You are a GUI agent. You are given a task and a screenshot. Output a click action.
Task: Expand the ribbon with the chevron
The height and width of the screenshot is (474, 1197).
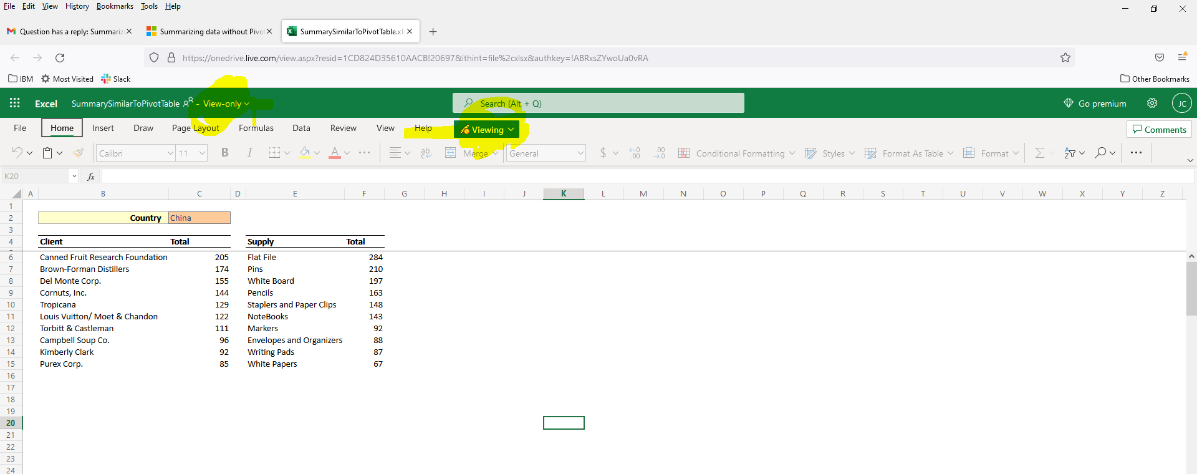pyautogui.click(x=1190, y=160)
